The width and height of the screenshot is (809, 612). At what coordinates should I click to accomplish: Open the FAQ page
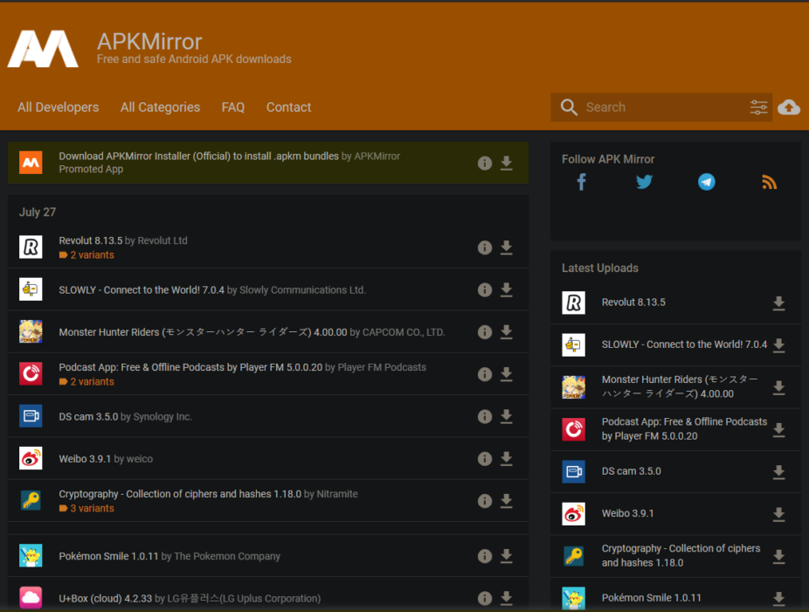233,107
